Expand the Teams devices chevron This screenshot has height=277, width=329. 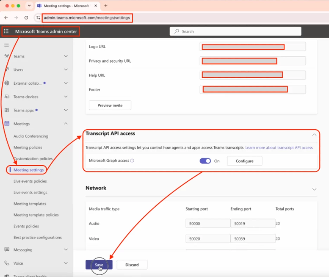pos(66,97)
